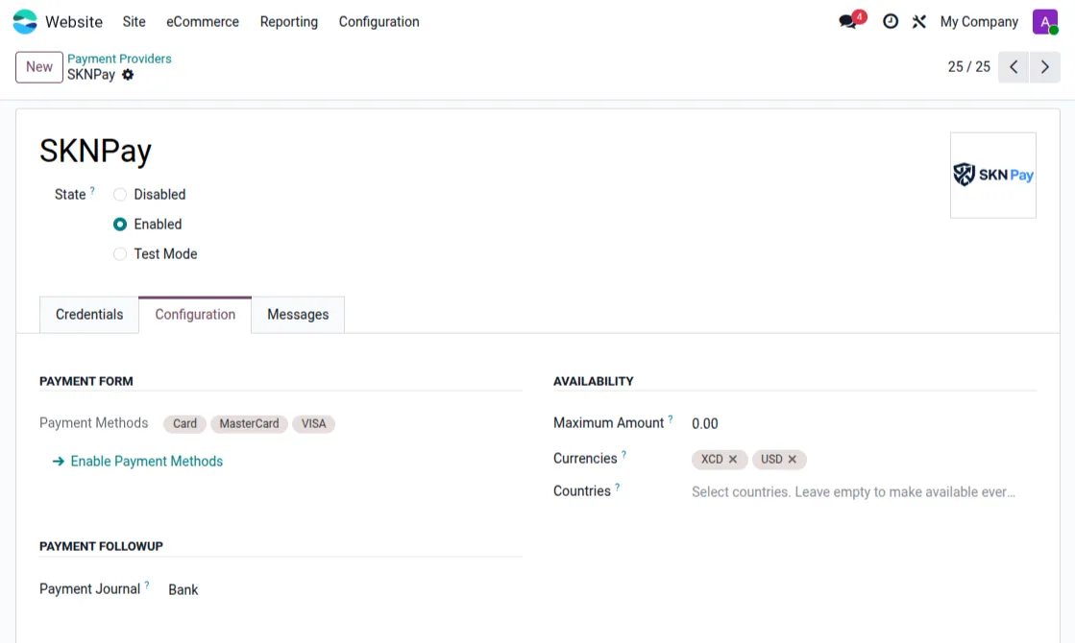This screenshot has width=1075, height=643.
Task: Open the eCommerce menu
Action: (203, 22)
